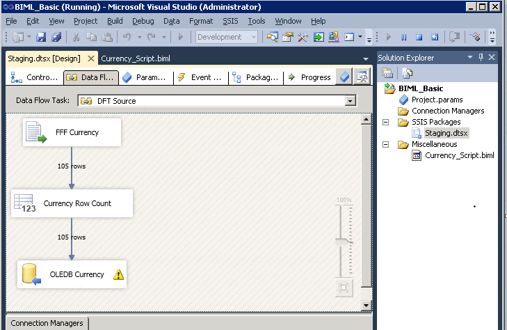Click the Redo arrow icon
This screenshot has height=330, width=507.
152,37
